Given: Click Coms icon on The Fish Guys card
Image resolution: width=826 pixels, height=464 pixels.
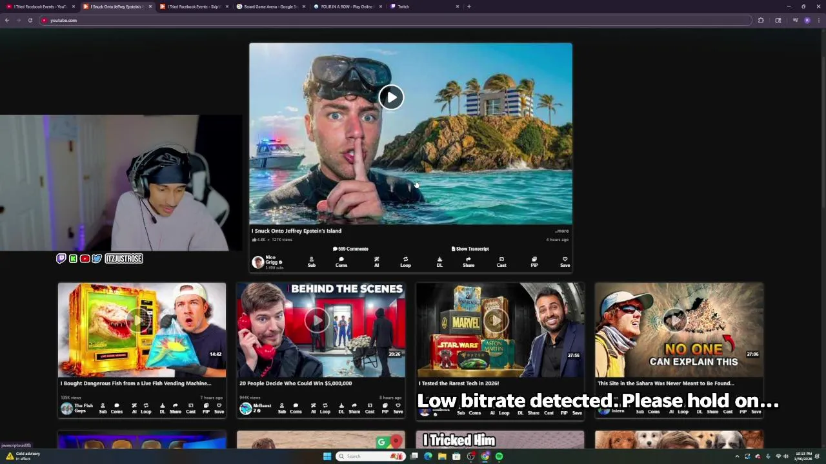Looking at the screenshot, I should click(x=117, y=409).
